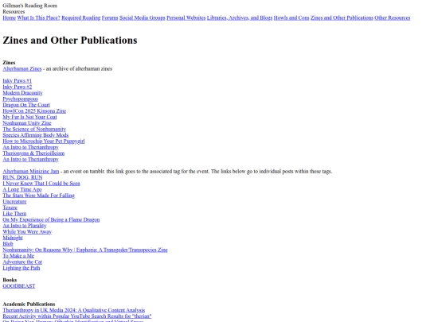Open the Uncreature minizine link
Image resolution: width=430 pixels, height=322 pixels.
(x=14, y=201)
